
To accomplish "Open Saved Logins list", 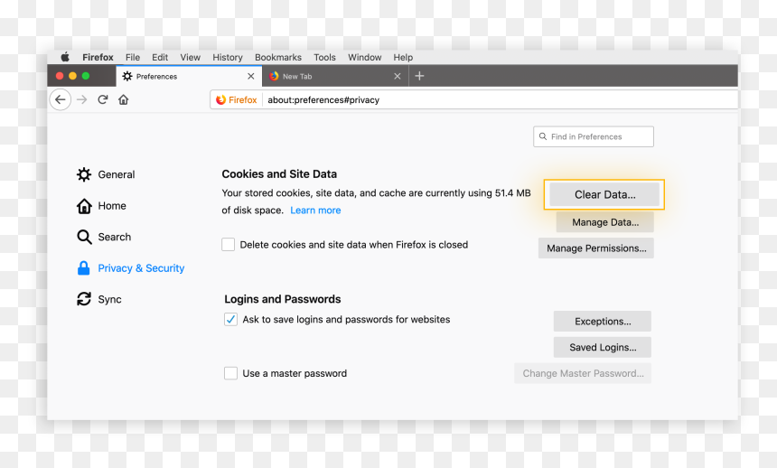I will [602, 347].
